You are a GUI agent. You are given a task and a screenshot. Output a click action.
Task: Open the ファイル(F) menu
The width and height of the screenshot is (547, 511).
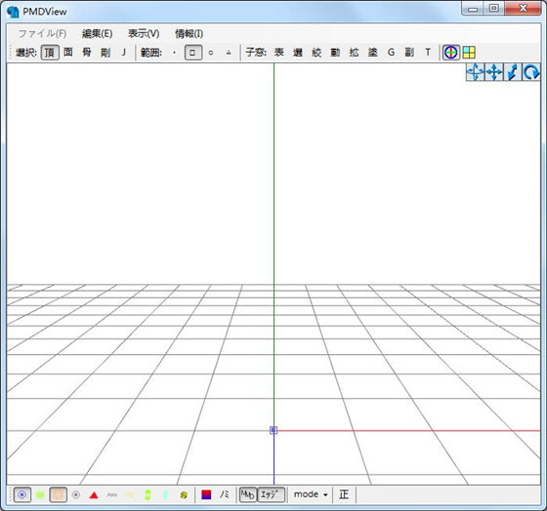tap(42, 33)
